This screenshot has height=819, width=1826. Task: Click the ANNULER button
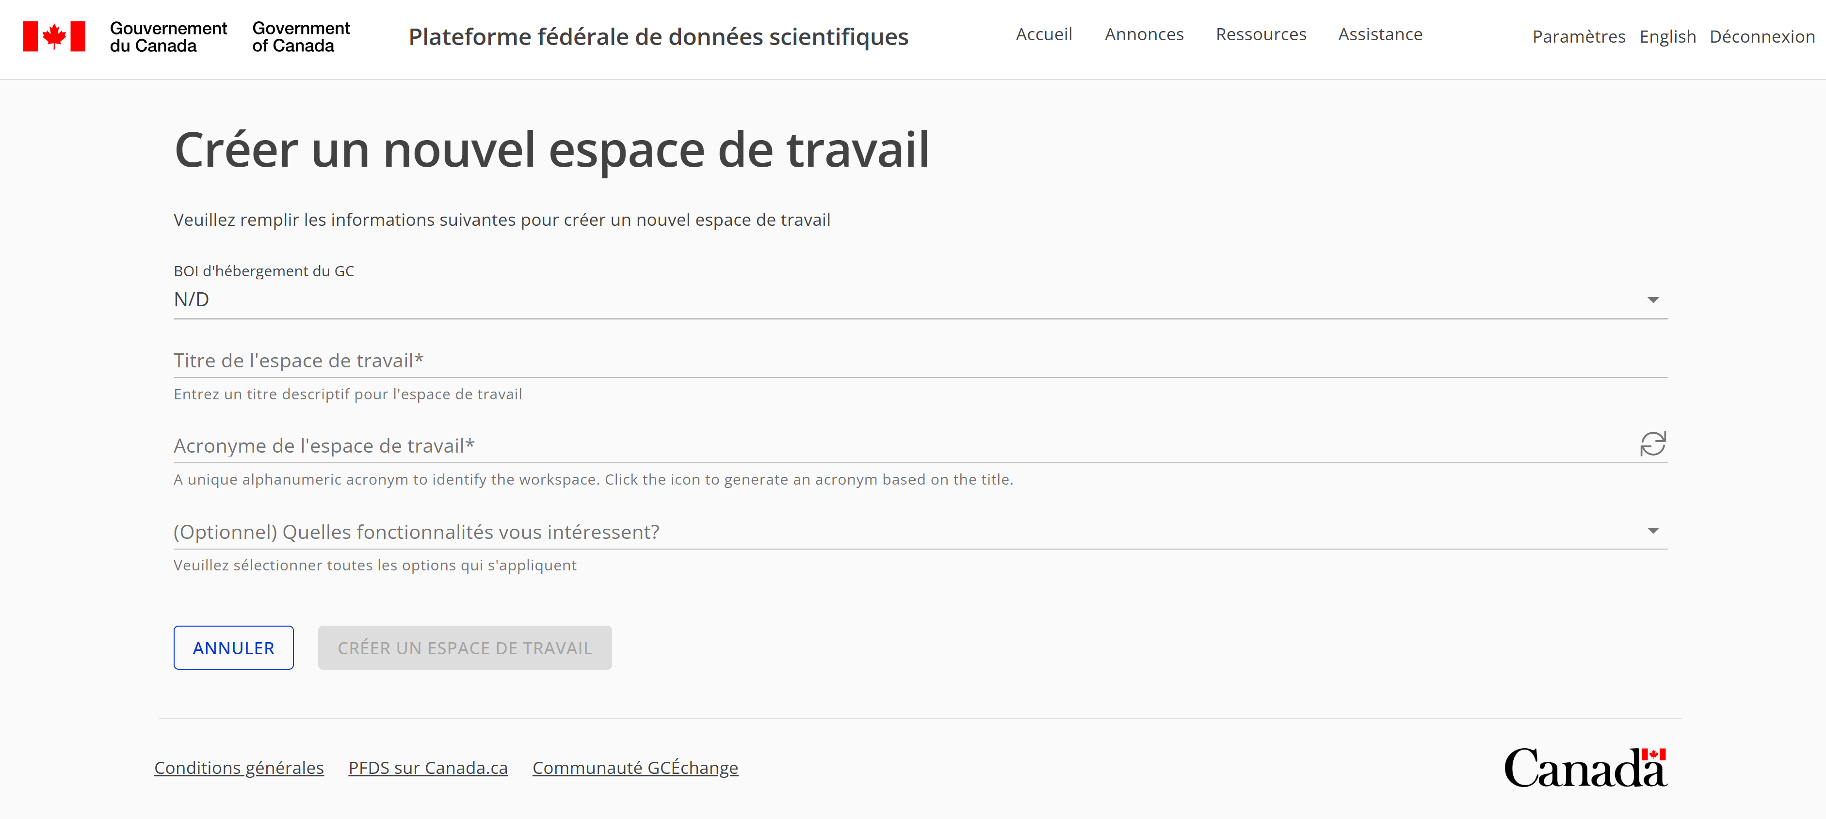pyautogui.click(x=233, y=647)
